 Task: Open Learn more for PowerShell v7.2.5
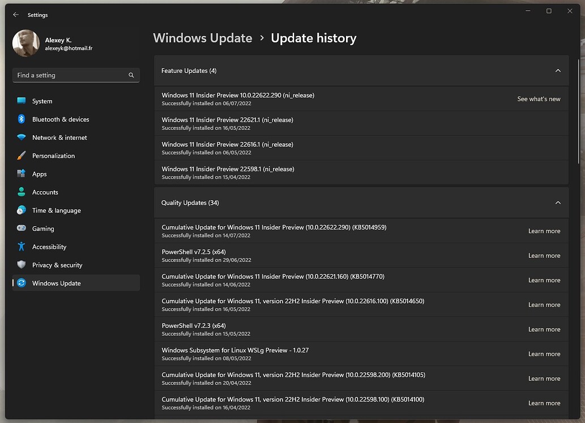coord(544,256)
